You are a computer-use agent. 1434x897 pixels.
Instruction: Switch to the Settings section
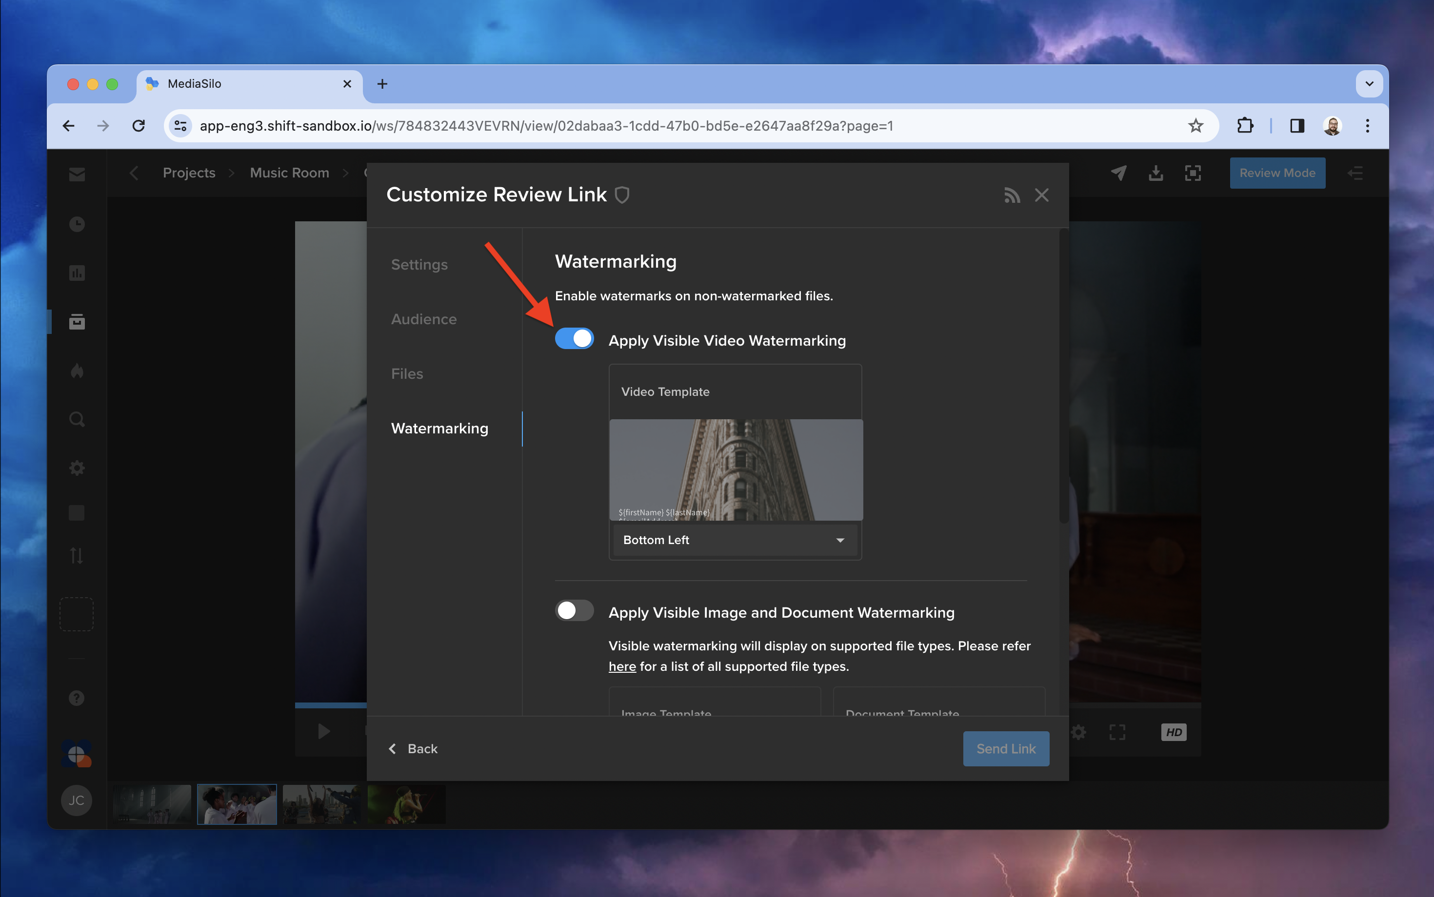pyautogui.click(x=419, y=265)
